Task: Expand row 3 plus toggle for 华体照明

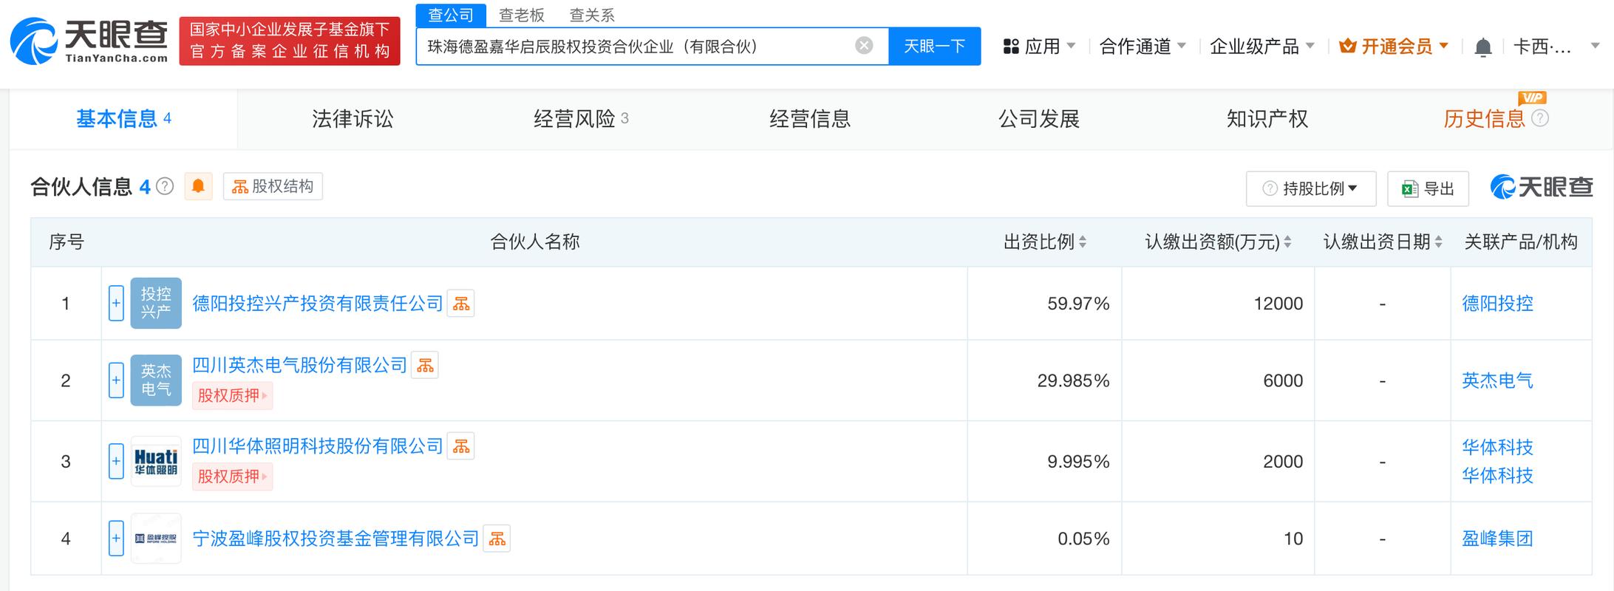Action: (x=116, y=462)
